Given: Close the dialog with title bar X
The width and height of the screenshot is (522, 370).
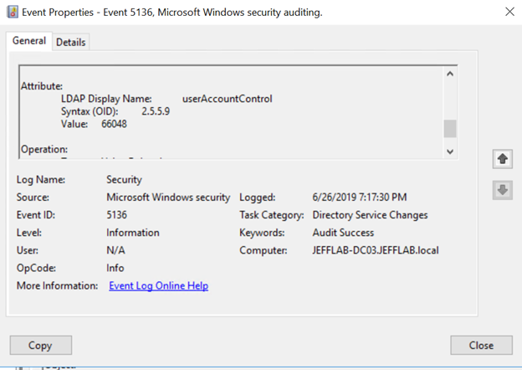Looking at the screenshot, I should pos(509,12).
